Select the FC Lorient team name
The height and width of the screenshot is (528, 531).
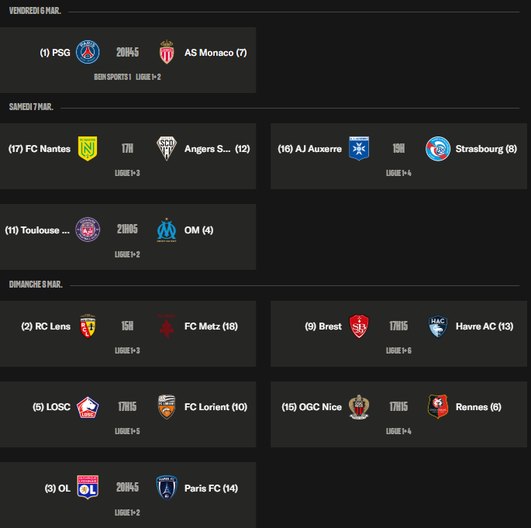click(216, 407)
